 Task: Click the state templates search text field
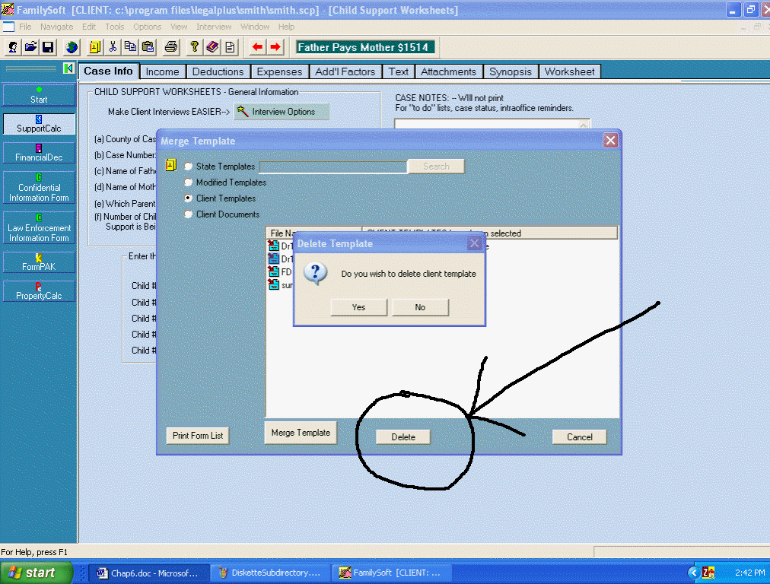click(332, 167)
